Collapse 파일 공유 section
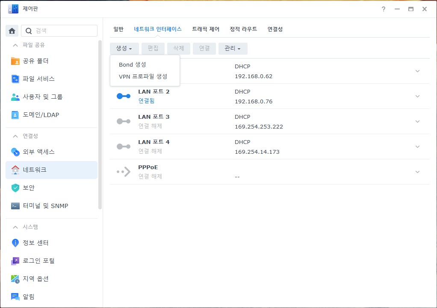This screenshot has height=308, width=437. 15,45
